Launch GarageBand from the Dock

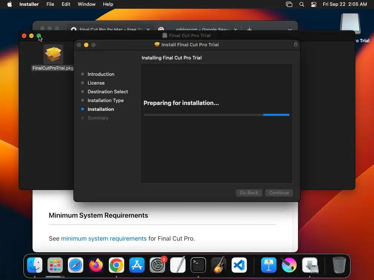219,265
